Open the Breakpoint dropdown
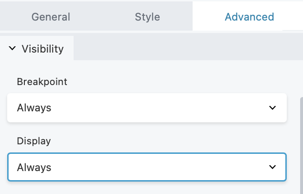This screenshot has height=194, width=303. [x=147, y=108]
